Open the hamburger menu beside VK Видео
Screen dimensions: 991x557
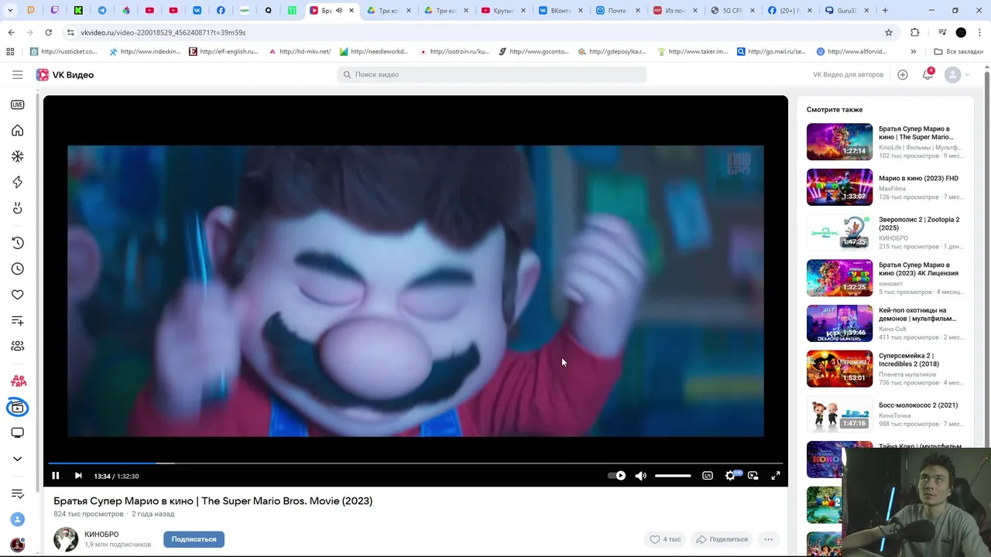point(17,74)
